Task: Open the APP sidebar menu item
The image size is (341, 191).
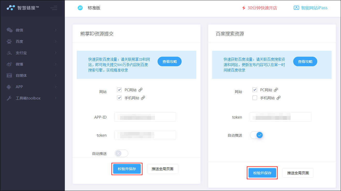Action: (32, 87)
